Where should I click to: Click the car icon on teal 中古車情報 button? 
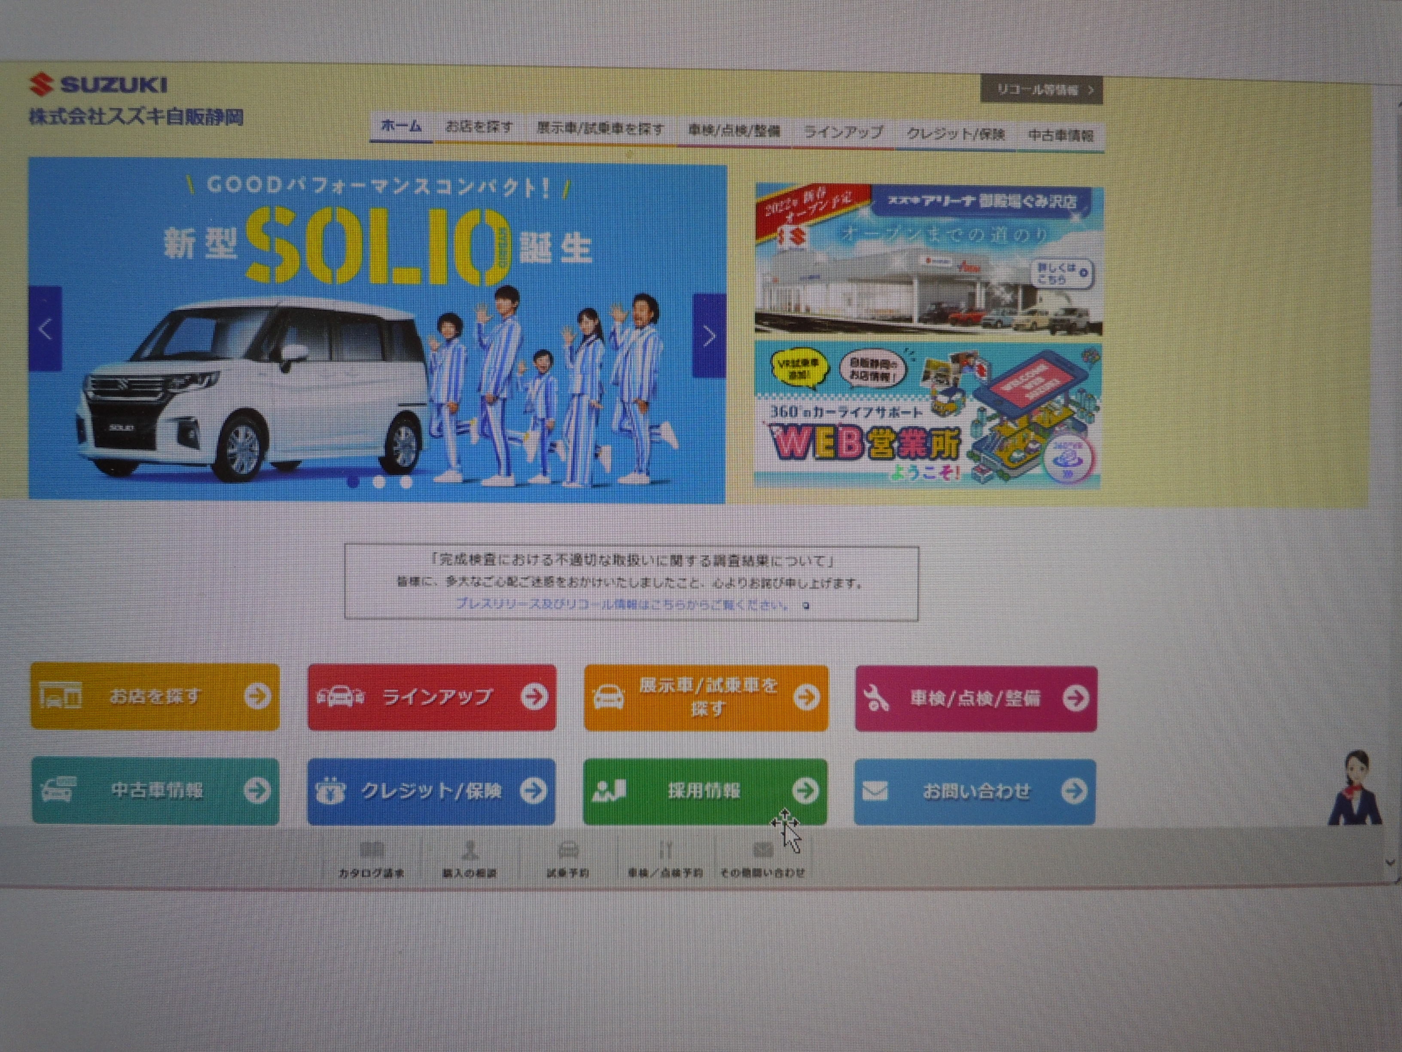tap(58, 789)
